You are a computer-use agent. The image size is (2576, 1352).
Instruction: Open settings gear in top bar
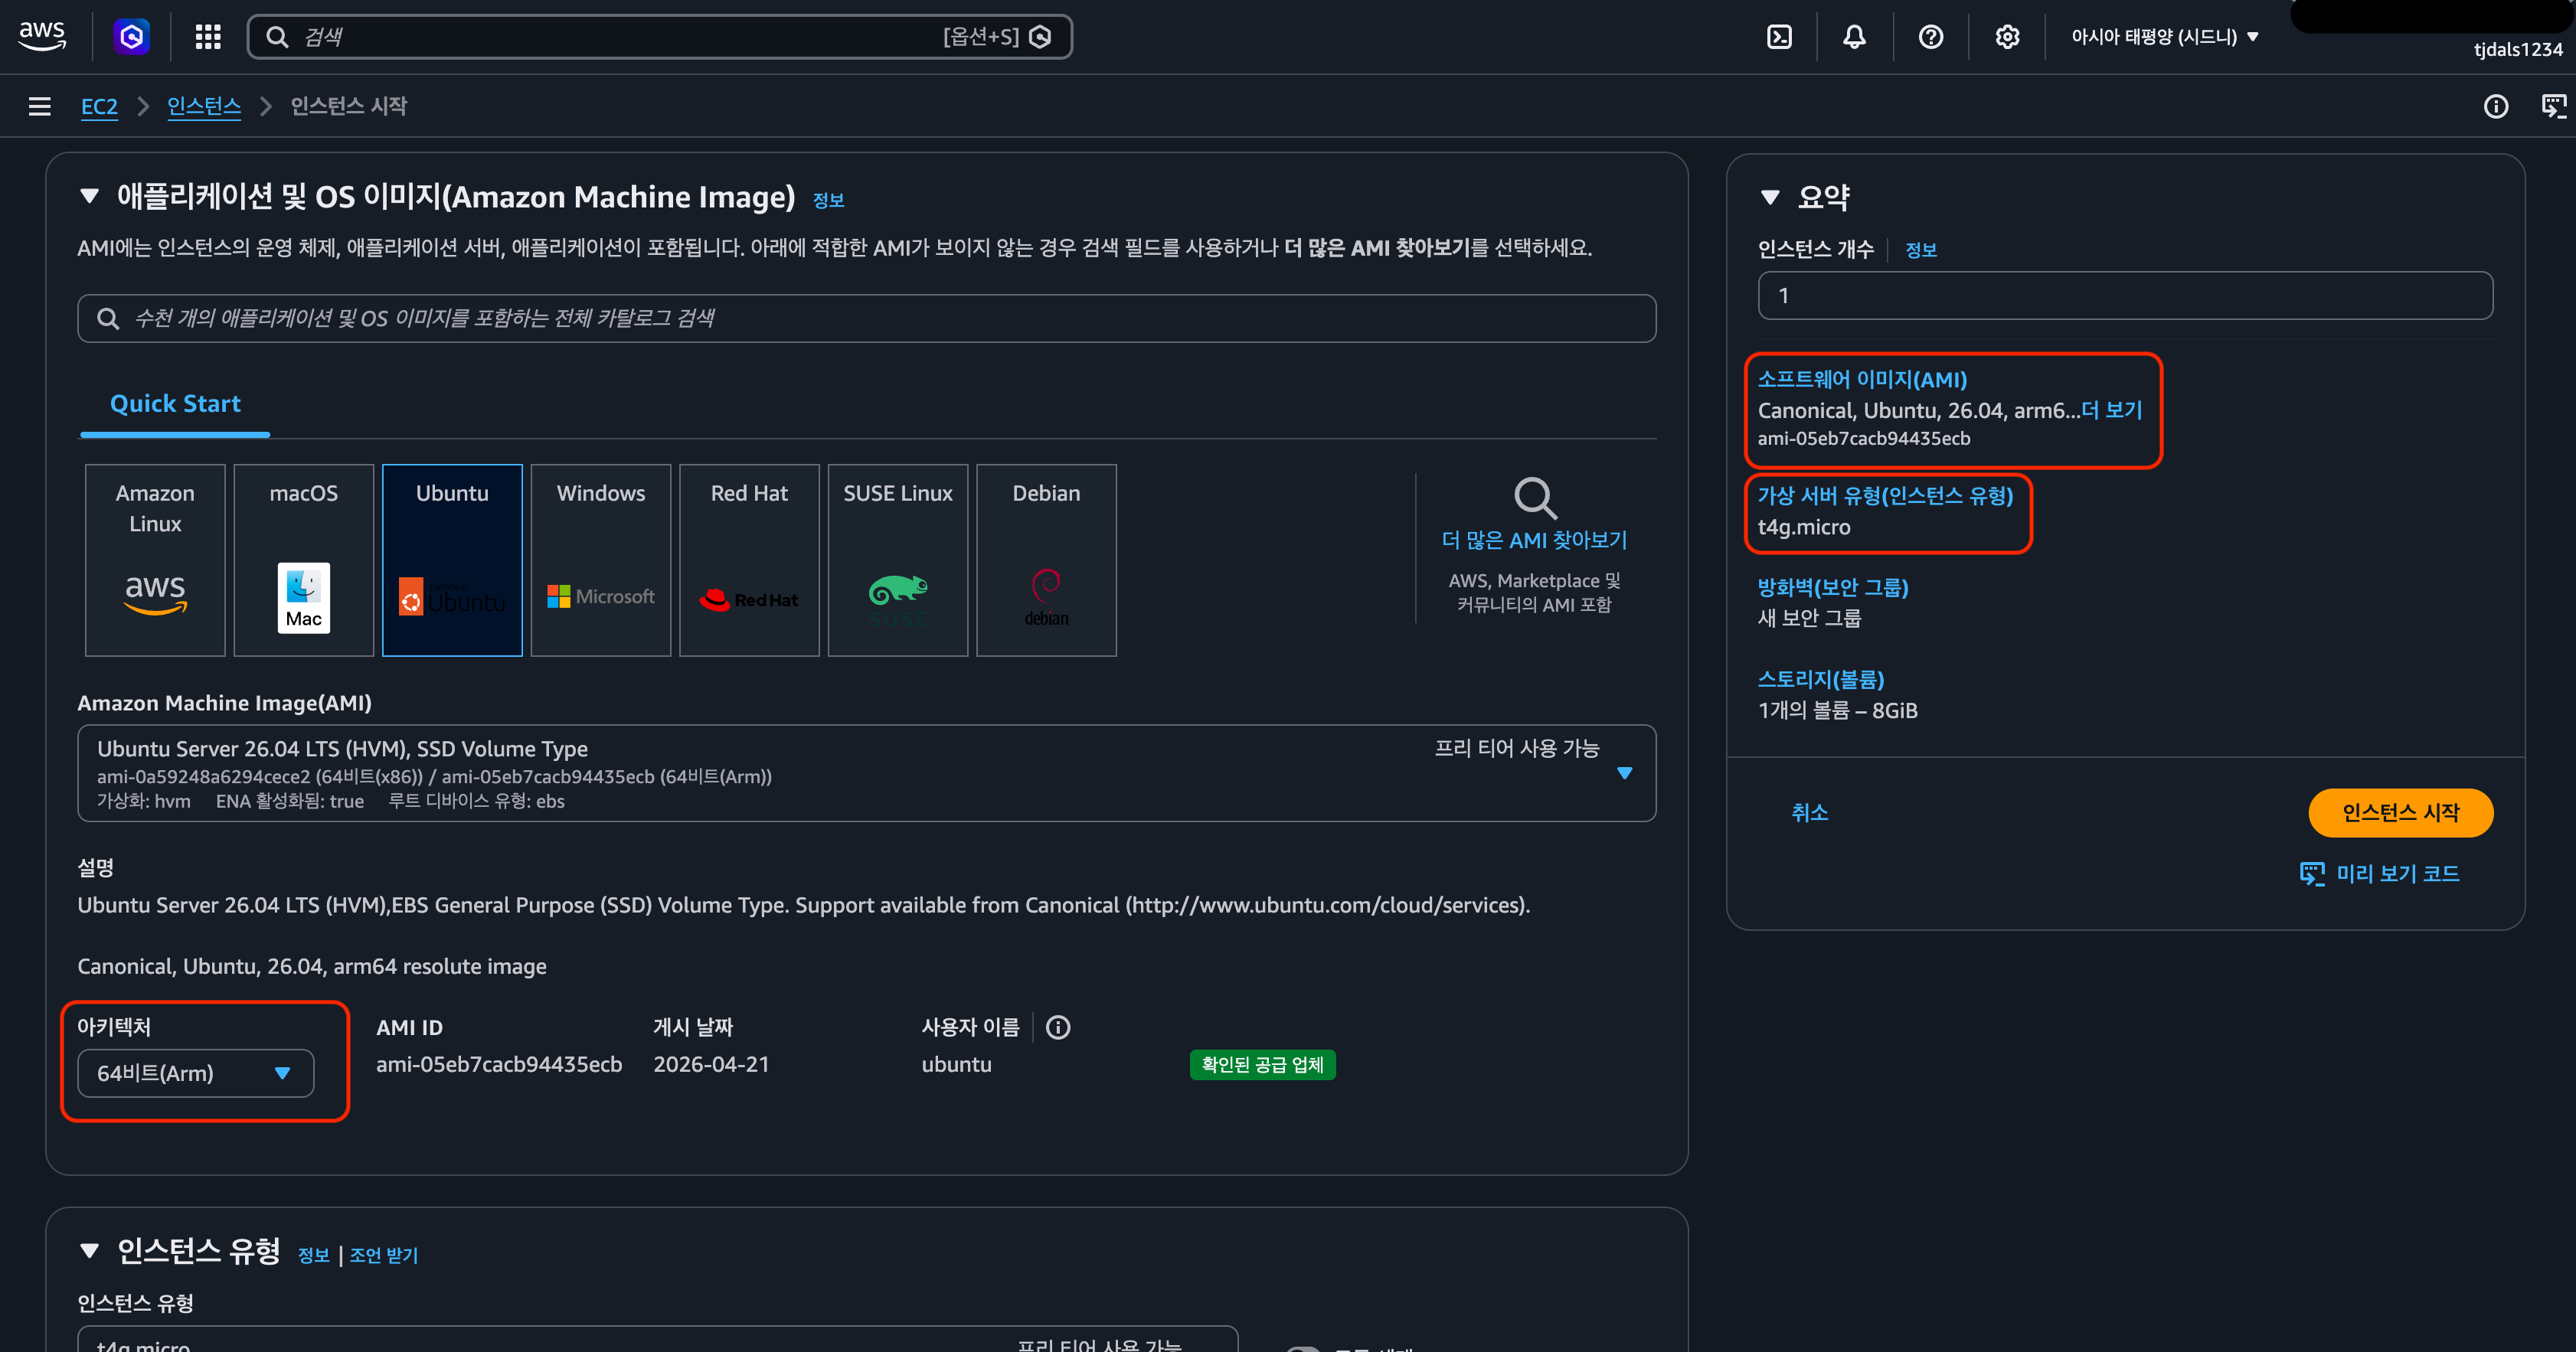[2007, 37]
